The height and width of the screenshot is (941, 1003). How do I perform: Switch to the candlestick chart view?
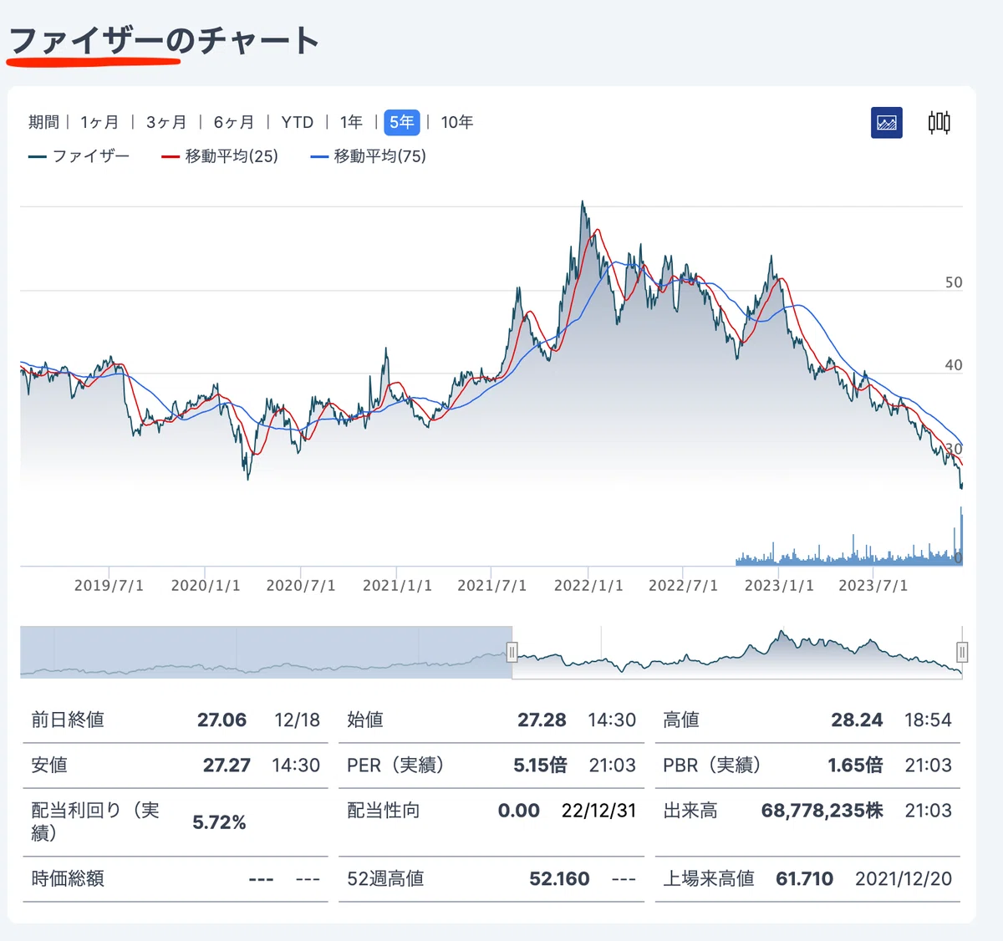(x=939, y=123)
